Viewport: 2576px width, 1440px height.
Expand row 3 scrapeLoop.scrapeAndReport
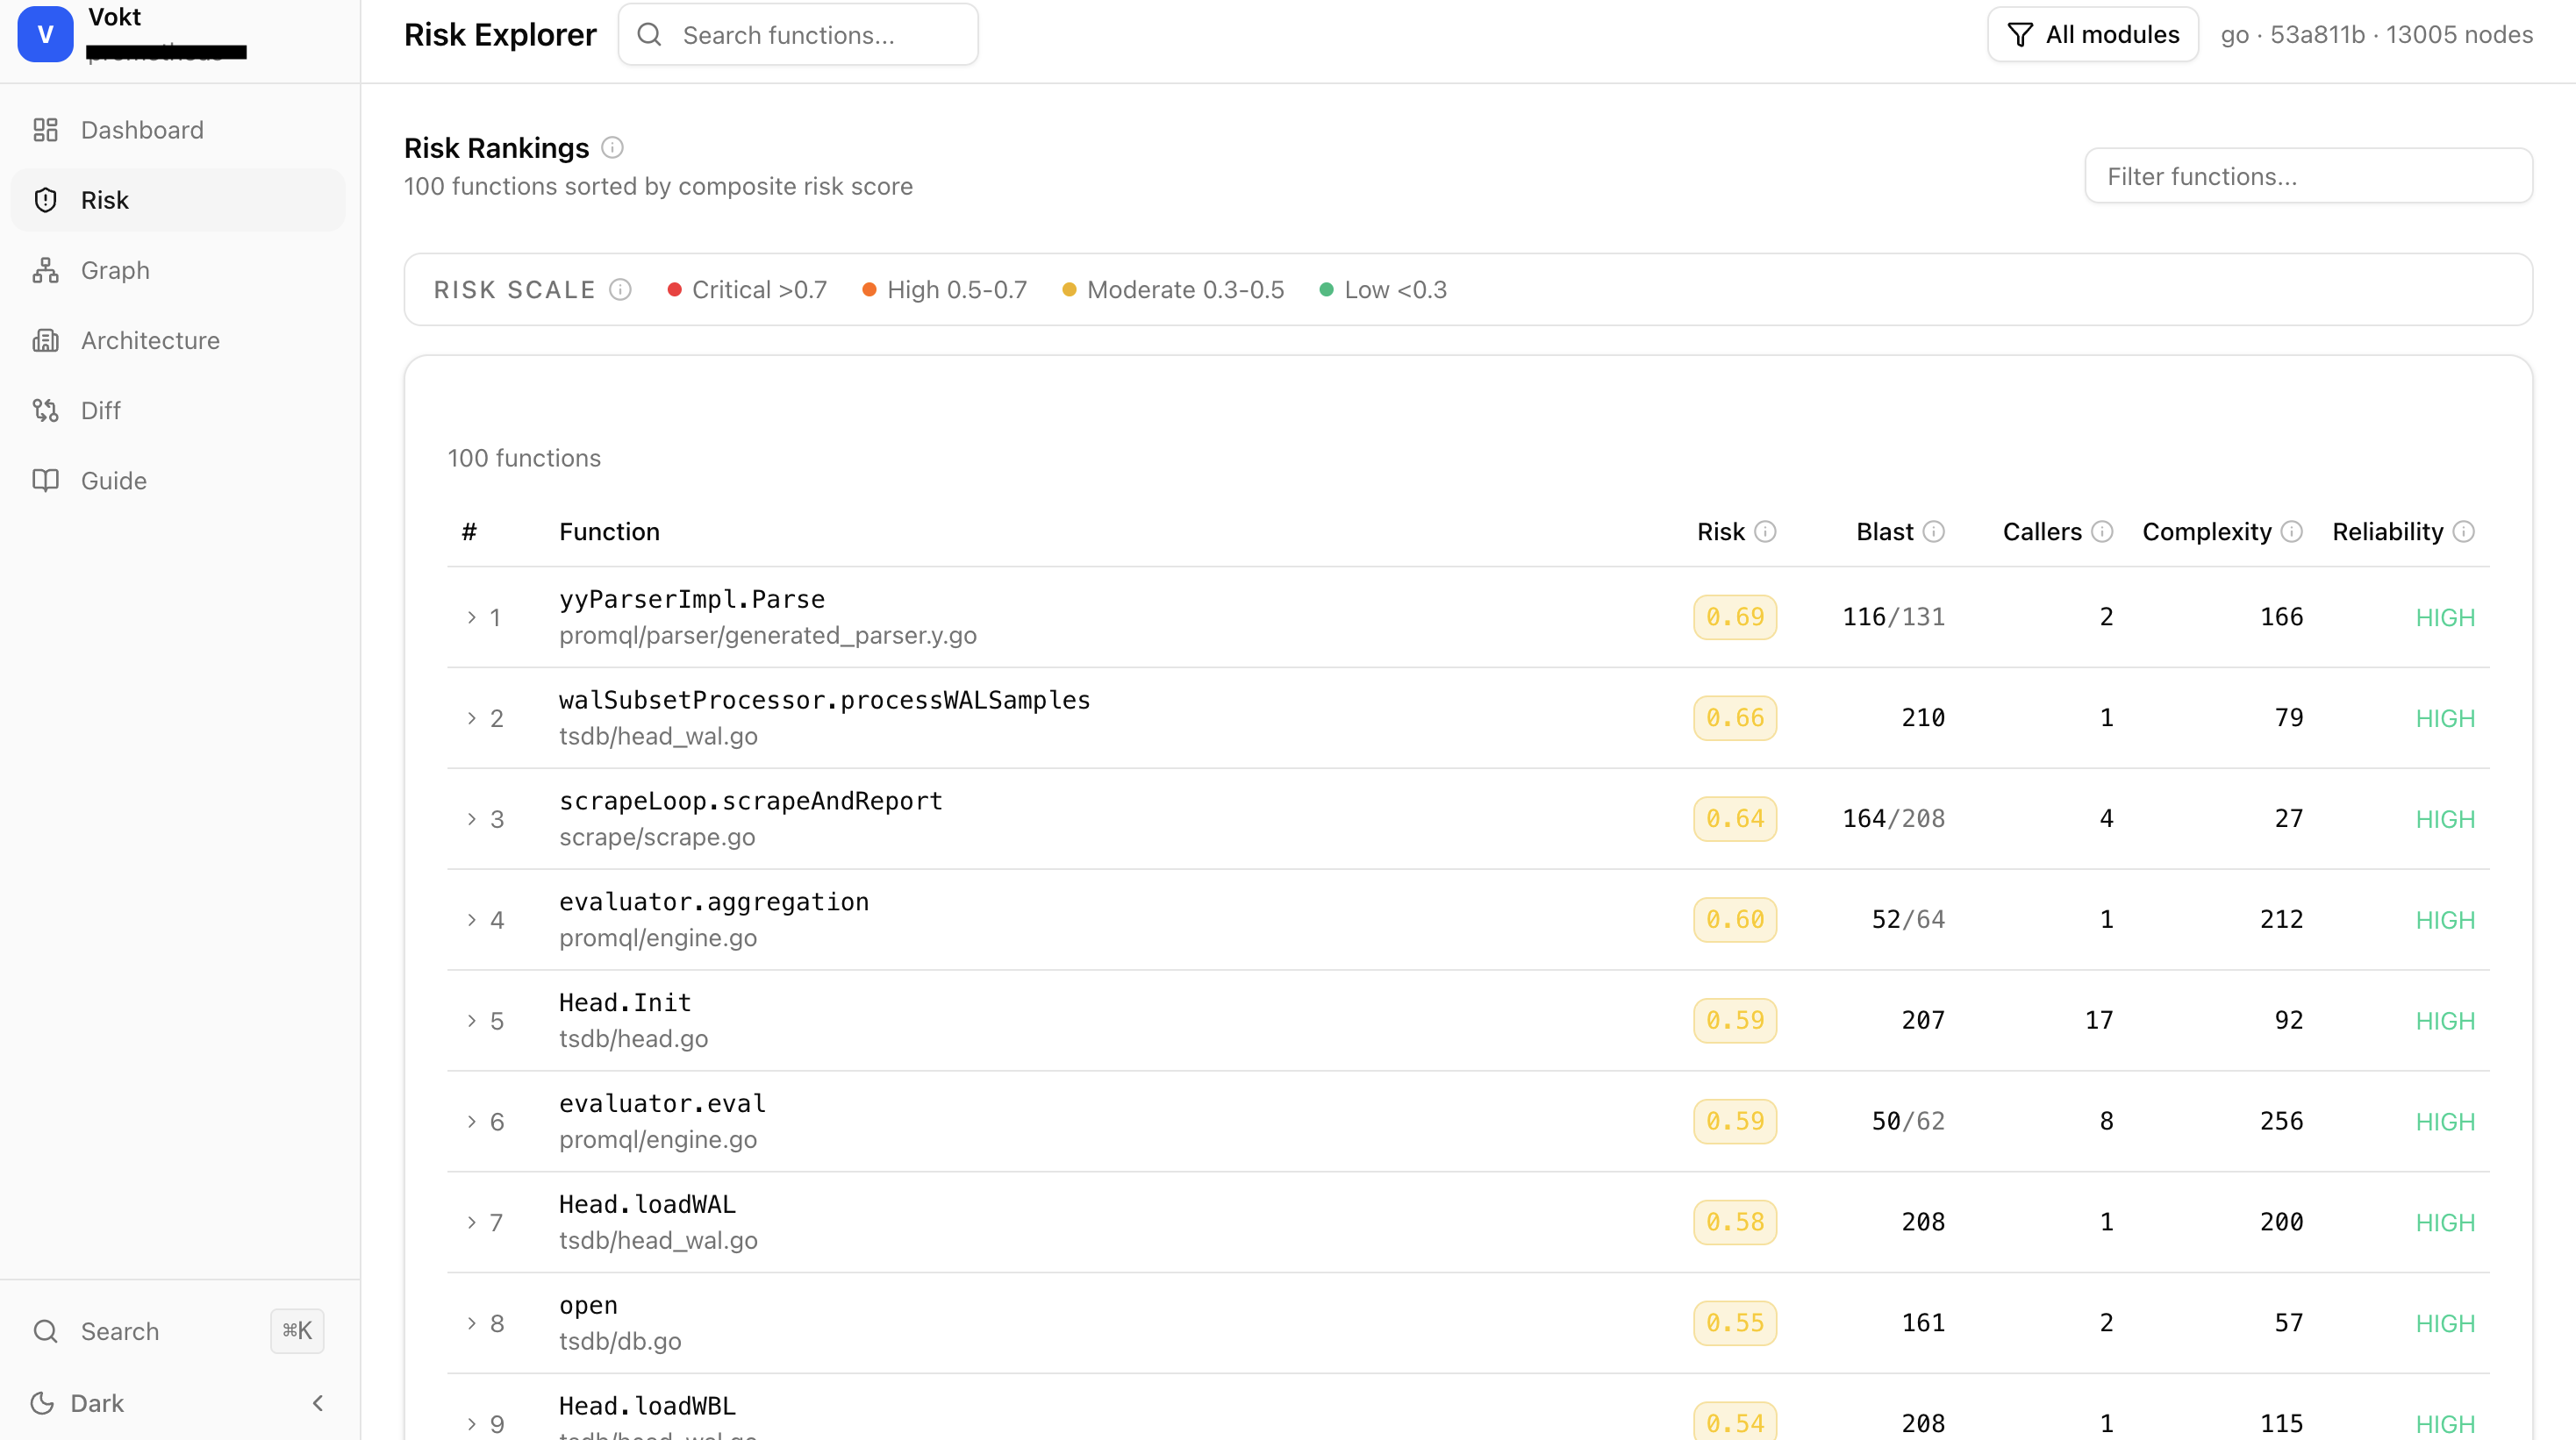[x=471, y=819]
